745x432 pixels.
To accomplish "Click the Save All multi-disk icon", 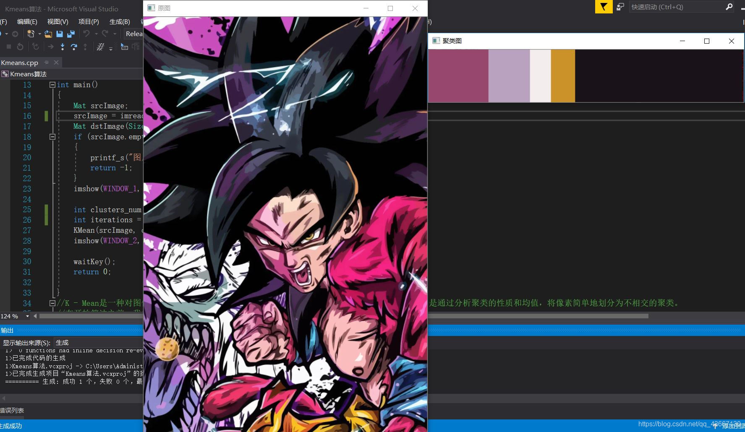I will click(71, 34).
